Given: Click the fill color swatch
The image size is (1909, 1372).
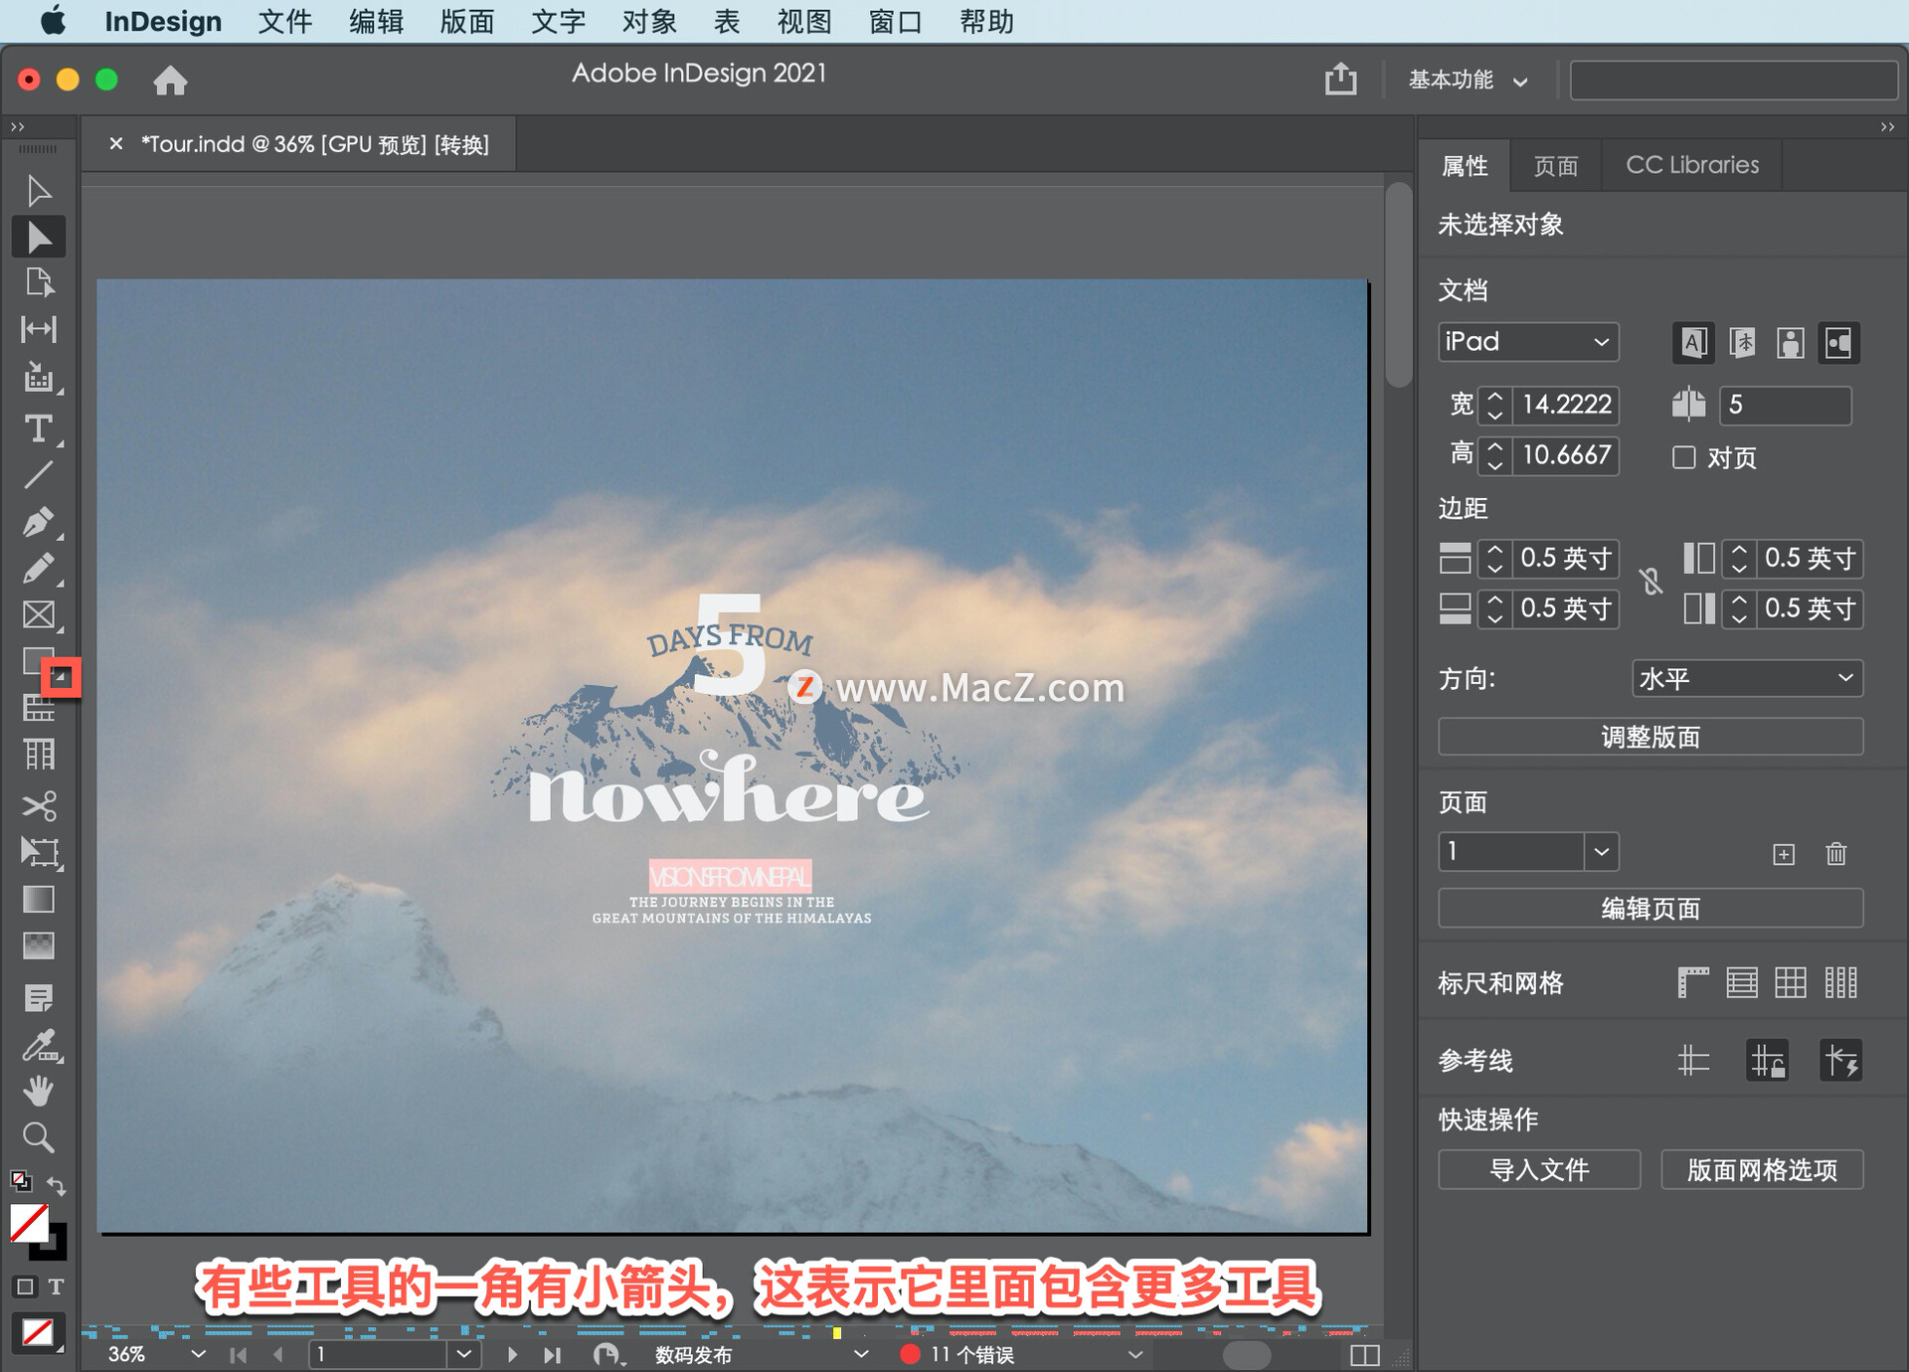Looking at the screenshot, I should [x=28, y=1223].
